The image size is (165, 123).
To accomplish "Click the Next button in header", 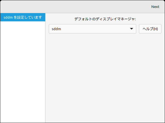I will tap(155, 7).
